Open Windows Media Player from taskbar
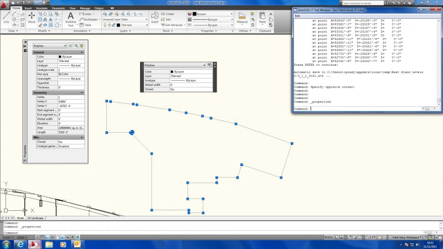The image size is (443, 249). [x=63, y=245]
